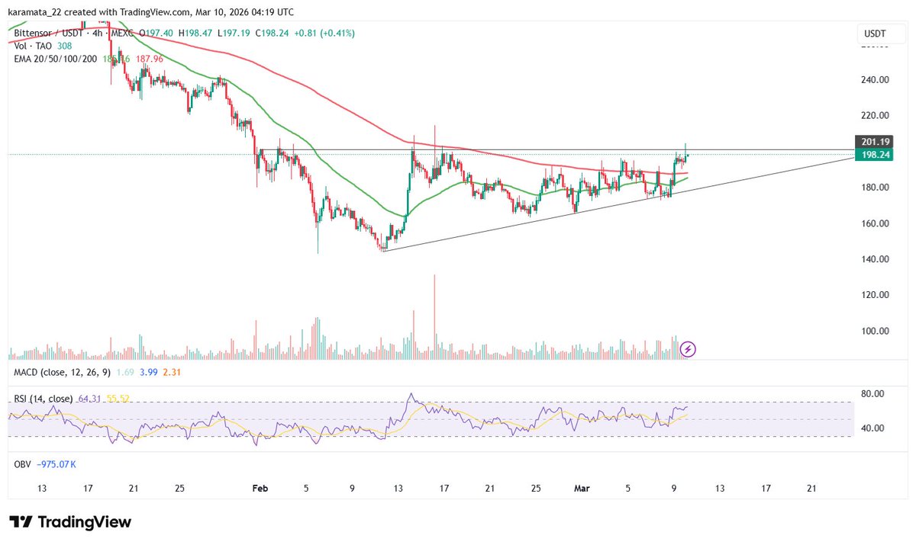Click the karamata_22 attribution header text
The width and height of the screenshot is (916, 545).
click(x=150, y=12)
